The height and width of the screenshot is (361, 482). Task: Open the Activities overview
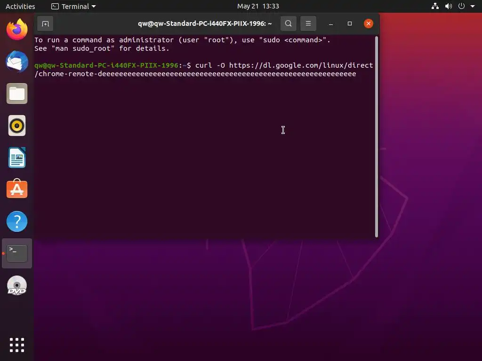coord(20,6)
